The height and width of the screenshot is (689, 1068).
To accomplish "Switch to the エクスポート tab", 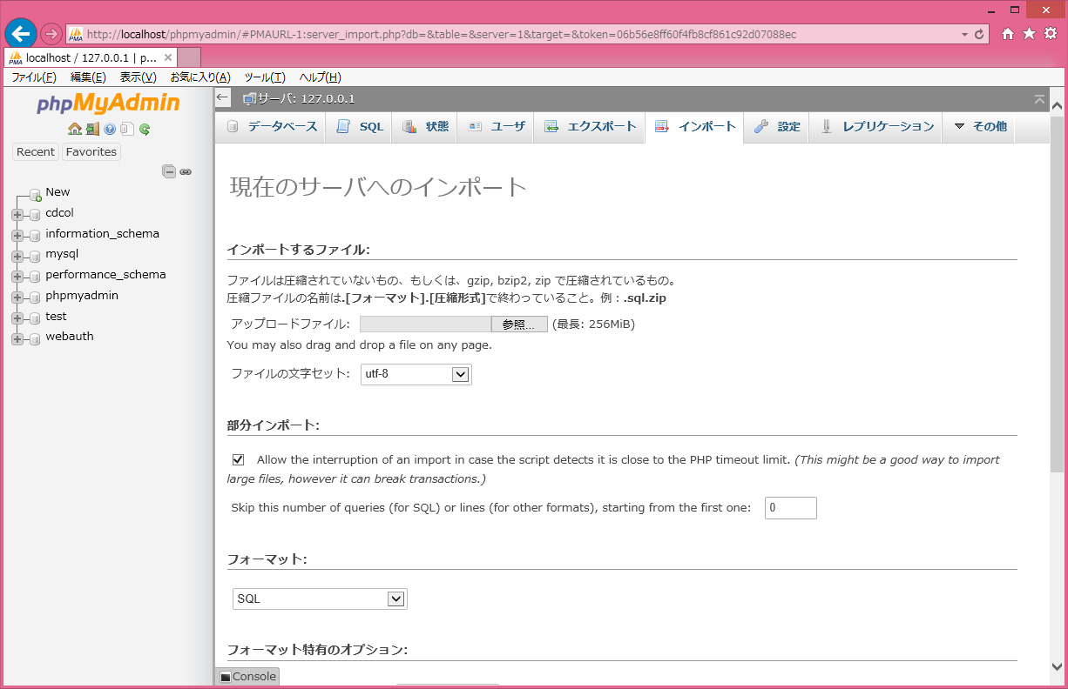I will pyautogui.click(x=590, y=126).
